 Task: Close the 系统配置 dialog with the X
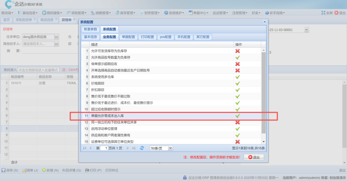[x=264, y=22]
